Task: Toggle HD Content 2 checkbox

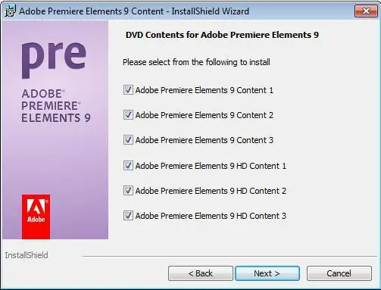Action: (x=128, y=191)
